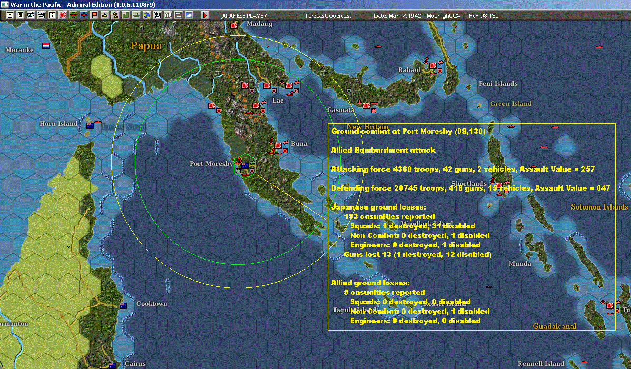Click 'Allied Bombardment attack' line
Screen dimensions: 631x369
(383, 150)
